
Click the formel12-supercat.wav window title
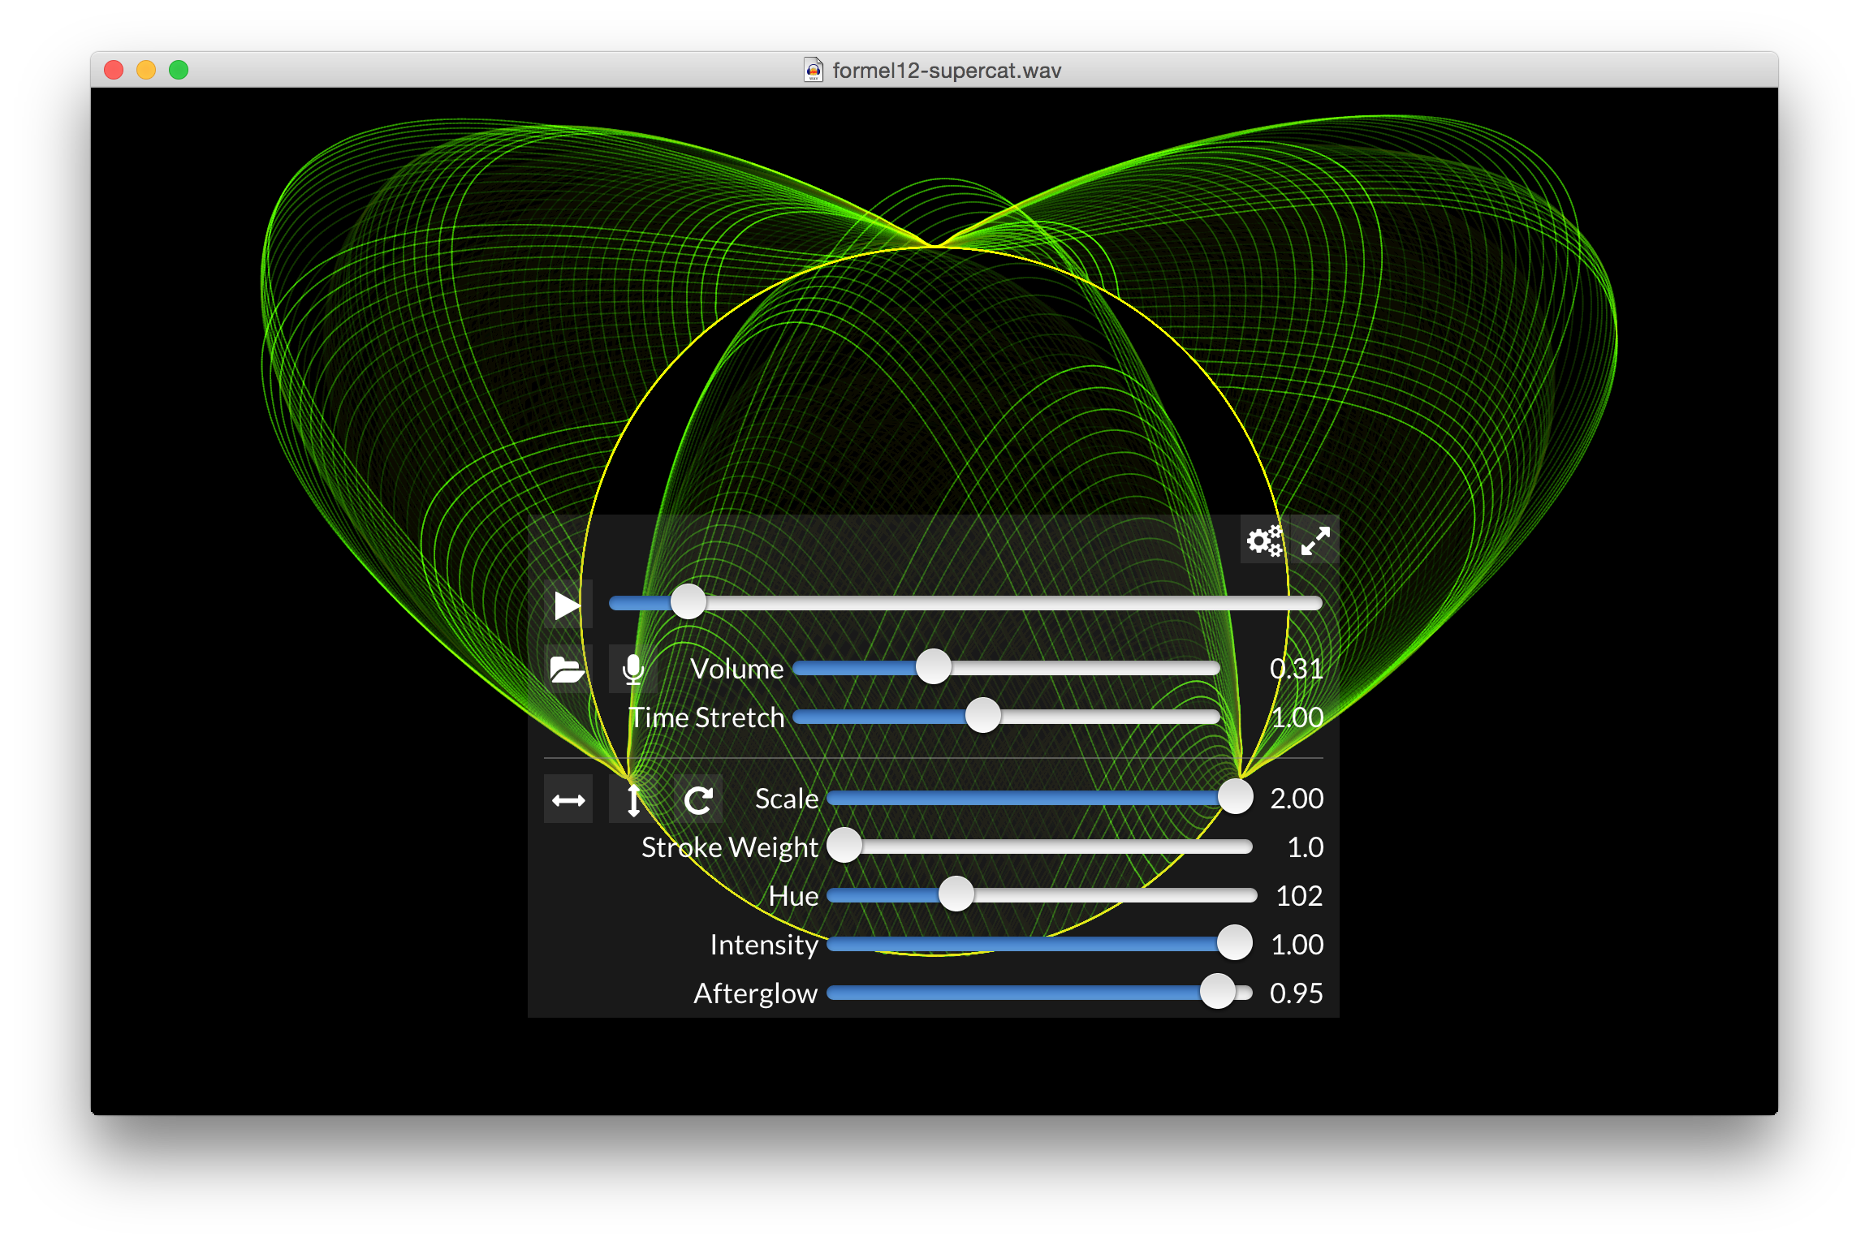947,71
